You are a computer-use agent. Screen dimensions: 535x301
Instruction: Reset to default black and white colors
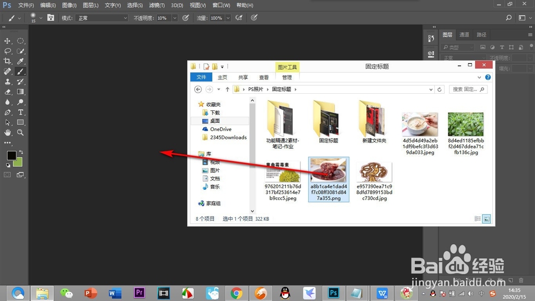click(8, 165)
